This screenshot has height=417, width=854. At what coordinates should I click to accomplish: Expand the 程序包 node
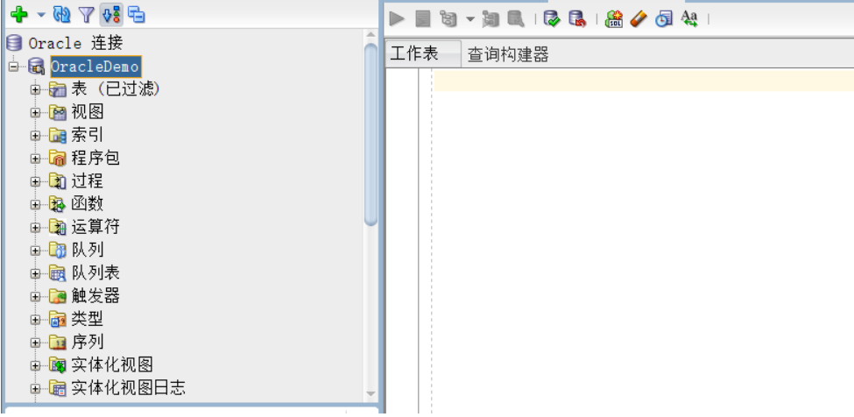(35, 159)
